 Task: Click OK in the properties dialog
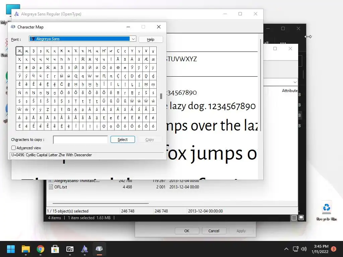click(x=187, y=231)
